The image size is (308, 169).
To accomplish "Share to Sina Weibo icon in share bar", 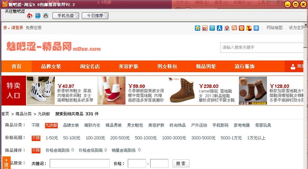I will point(205,28).
